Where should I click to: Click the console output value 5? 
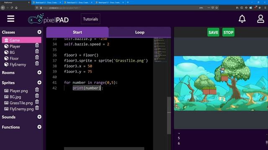tap(179, 138)
